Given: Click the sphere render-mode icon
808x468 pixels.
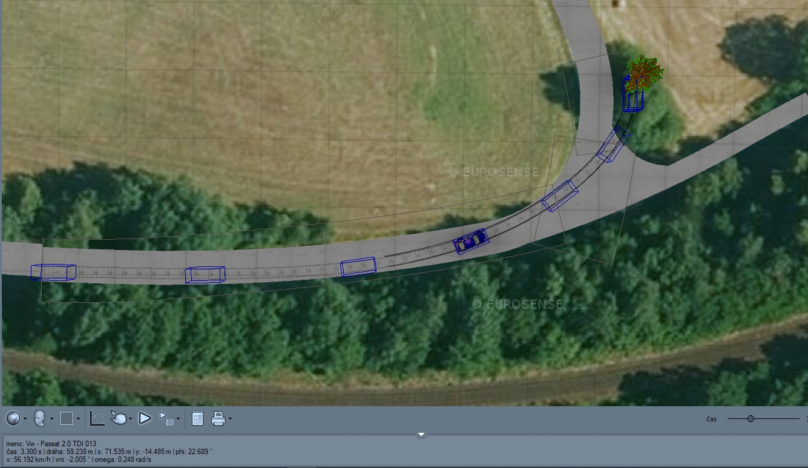Looking at the screenshot, I should [13, 418].
